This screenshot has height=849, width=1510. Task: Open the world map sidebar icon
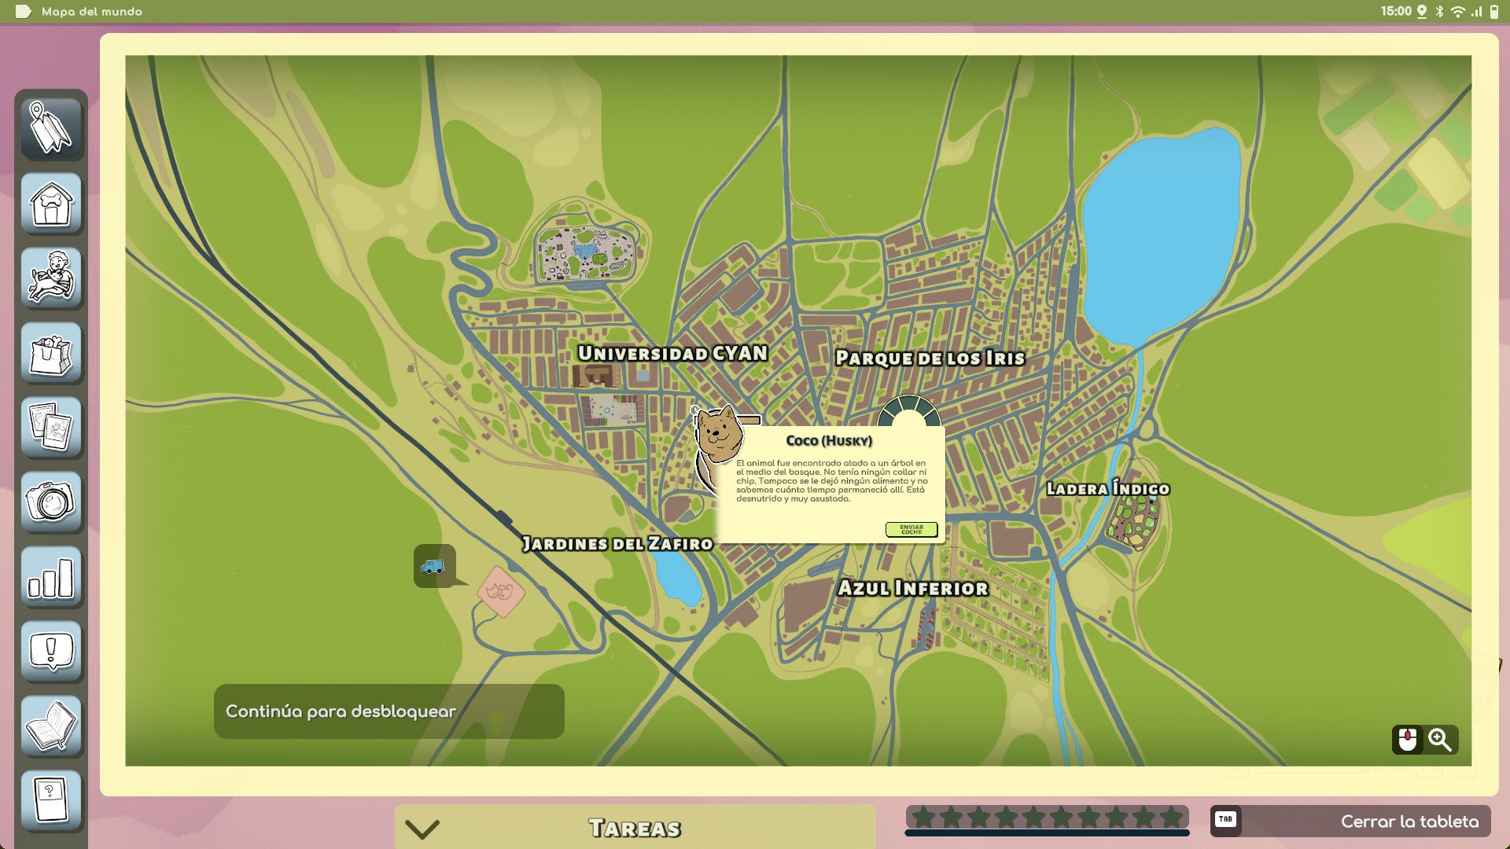tap(51, 128)
